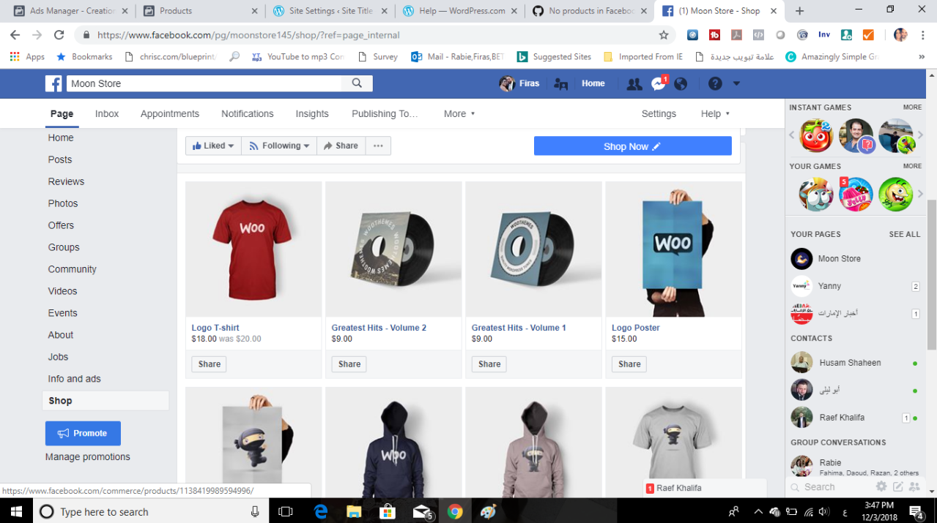The width and height of the screenshot is (937, 523).
Task: Bookmark this page with the star icon
Action: pos(664,35)
